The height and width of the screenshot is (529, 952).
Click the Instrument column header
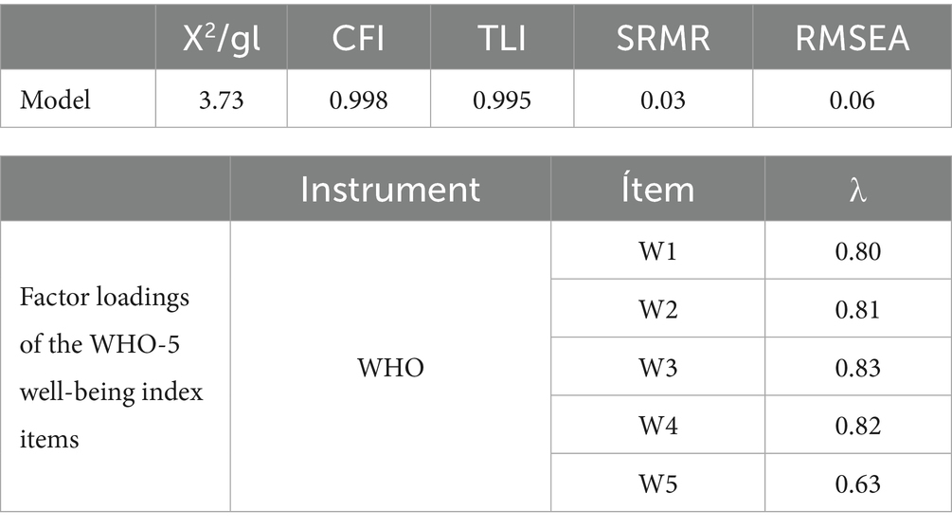pos(390,189)
